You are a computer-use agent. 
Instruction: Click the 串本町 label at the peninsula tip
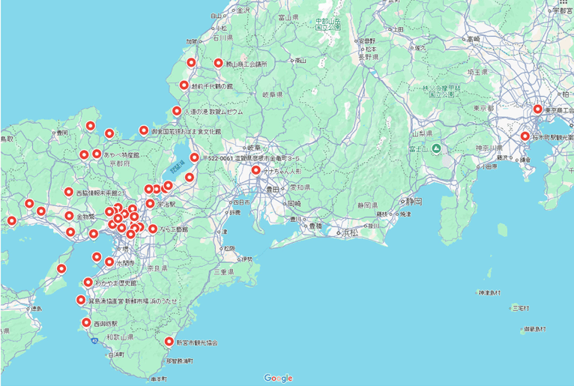[160, 379]
